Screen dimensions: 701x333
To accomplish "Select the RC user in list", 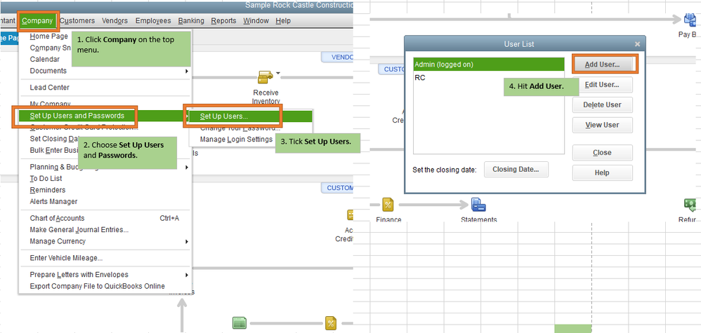I will 489,78.
